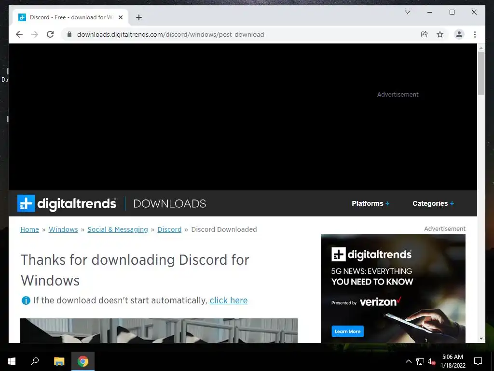Click the muted volume tray icon

(x=431, y=361)
